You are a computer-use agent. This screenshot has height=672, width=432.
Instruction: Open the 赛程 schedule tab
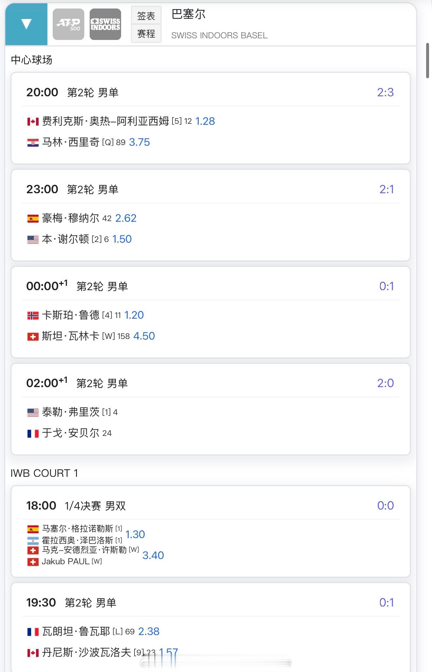146,33
